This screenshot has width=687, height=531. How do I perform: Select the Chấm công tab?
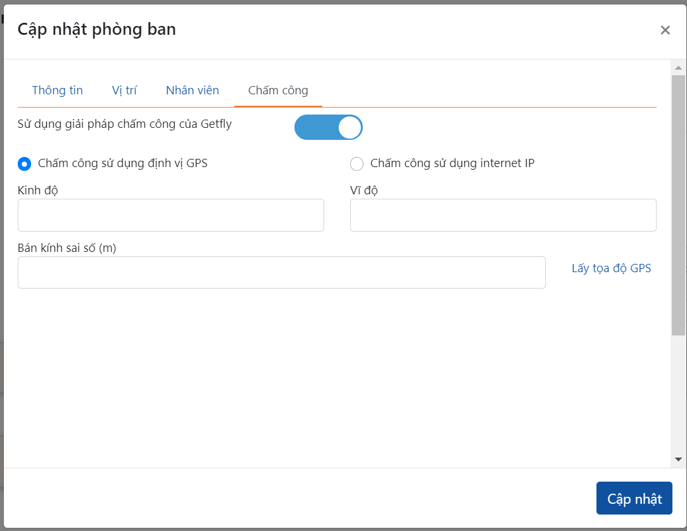click(278, 91)
